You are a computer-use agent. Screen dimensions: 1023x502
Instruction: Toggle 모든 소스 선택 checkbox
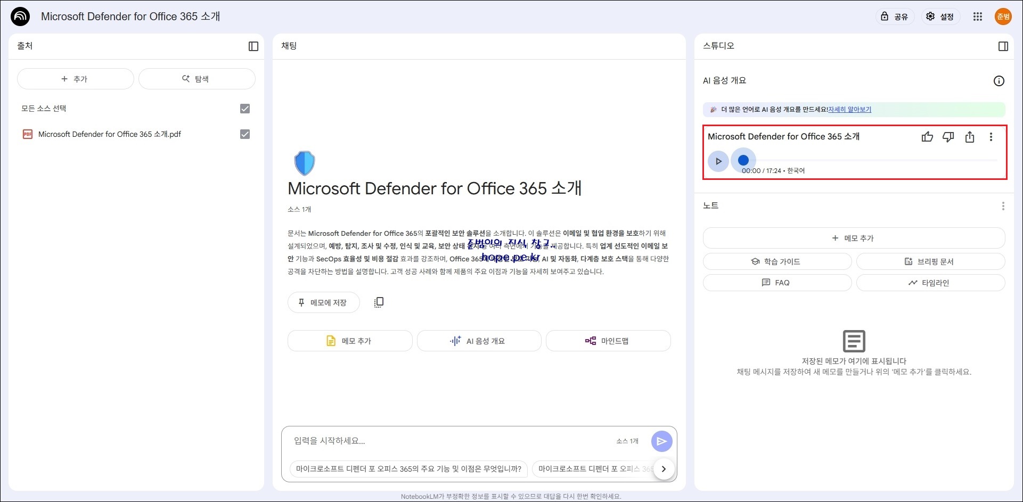pos(245,109)
